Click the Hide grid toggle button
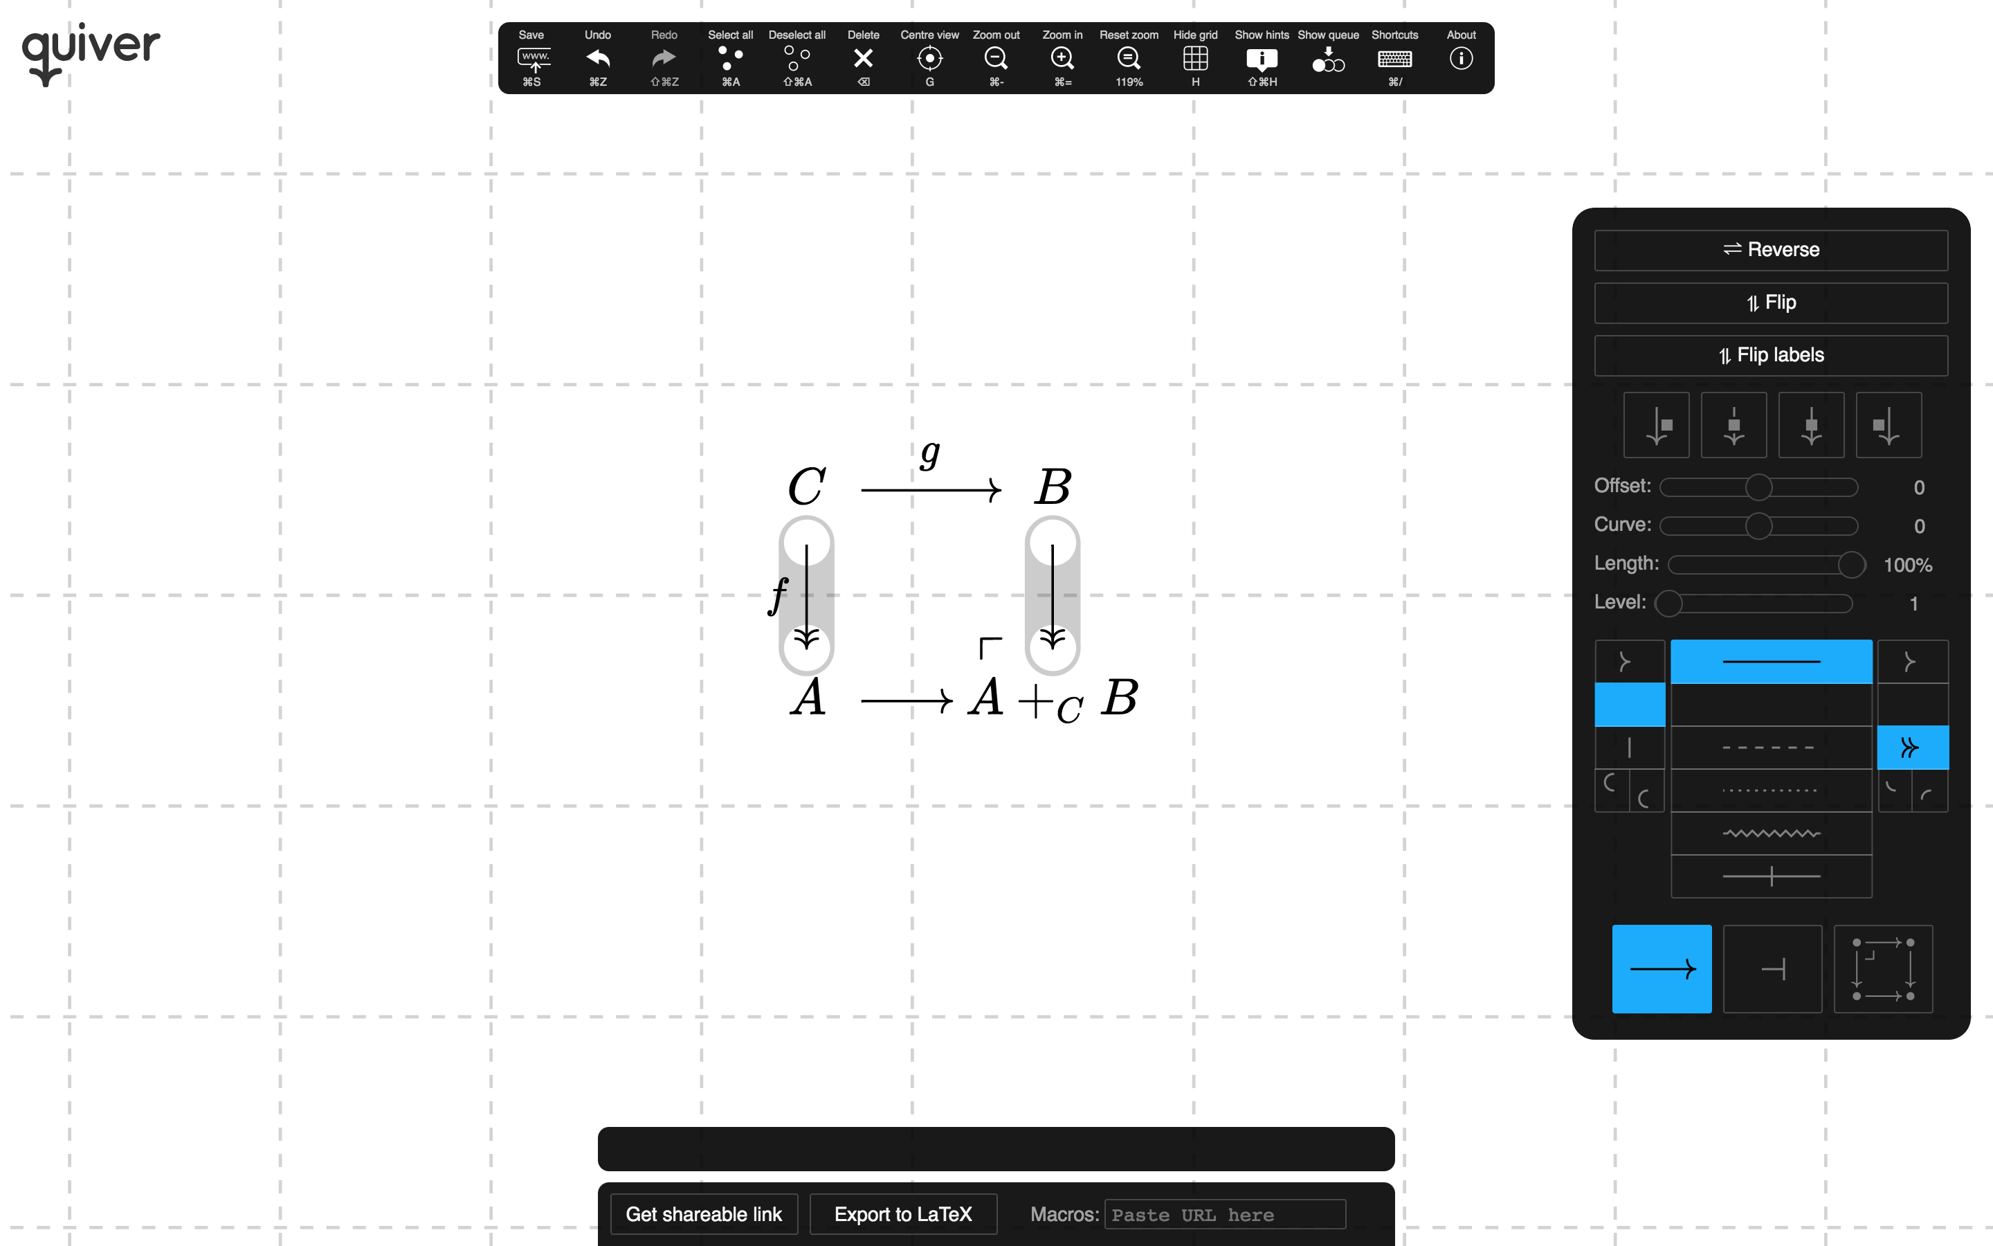The image size is (1993, 1246). [x=1195, y=59]
